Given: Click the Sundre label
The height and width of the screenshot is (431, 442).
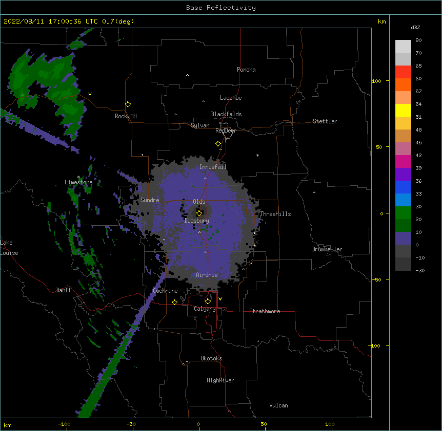Looking at the screenshot, I should coord(150,200).
